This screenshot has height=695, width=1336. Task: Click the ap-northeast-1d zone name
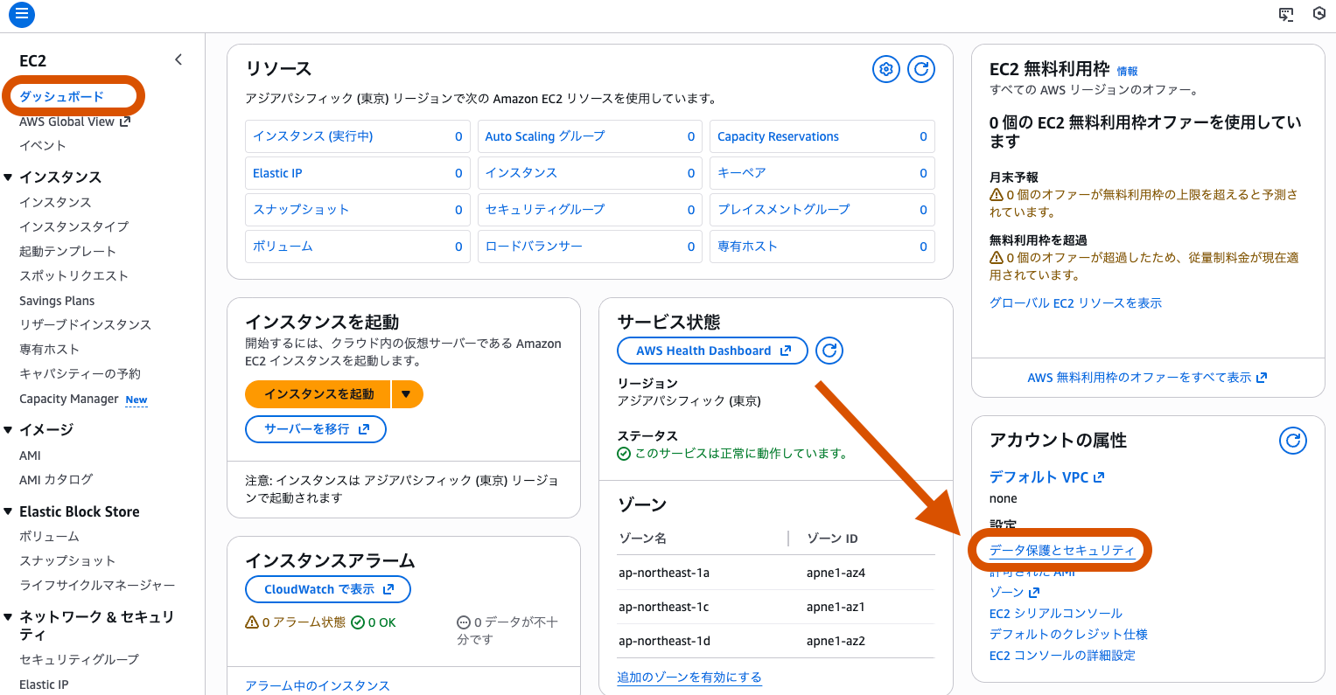pos(664,642)
